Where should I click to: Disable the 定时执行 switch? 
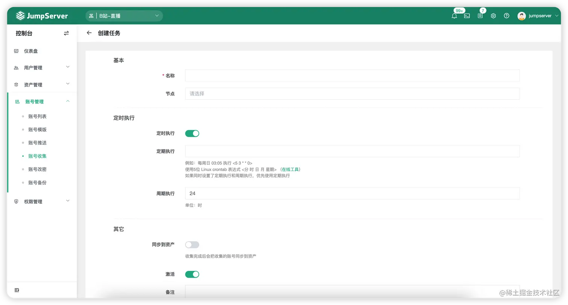[192, 133]
